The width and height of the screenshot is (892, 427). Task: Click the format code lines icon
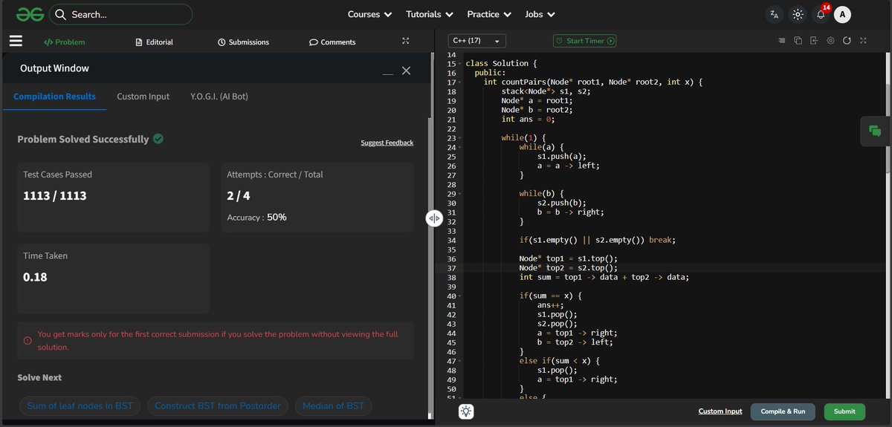(x=781, y=41)
